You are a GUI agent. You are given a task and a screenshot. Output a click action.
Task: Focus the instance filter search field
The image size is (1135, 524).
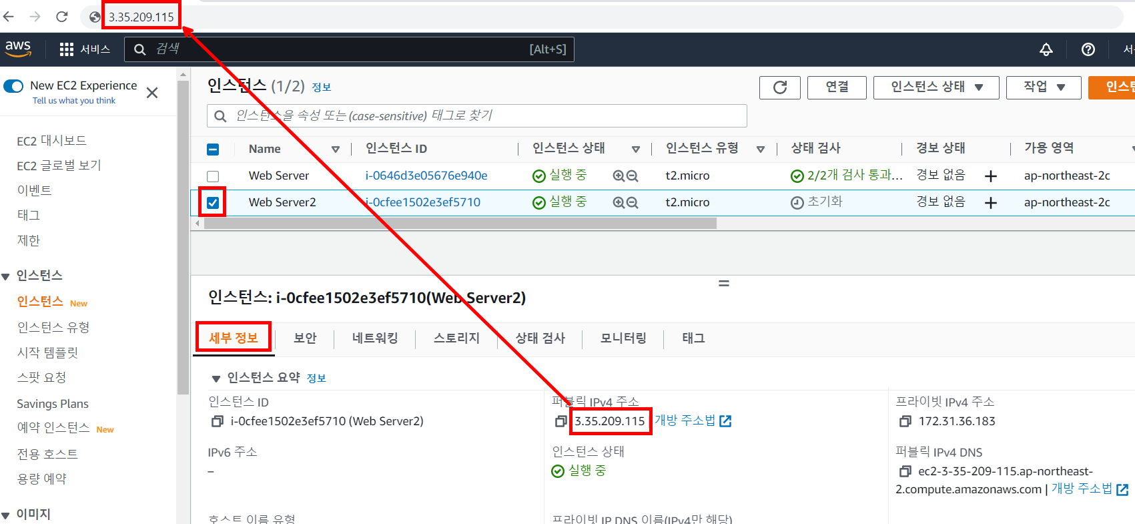pyautogui.click(x=476, y=116)
